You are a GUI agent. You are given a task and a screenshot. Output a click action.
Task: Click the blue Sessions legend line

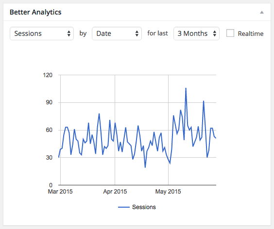point(124,207)
